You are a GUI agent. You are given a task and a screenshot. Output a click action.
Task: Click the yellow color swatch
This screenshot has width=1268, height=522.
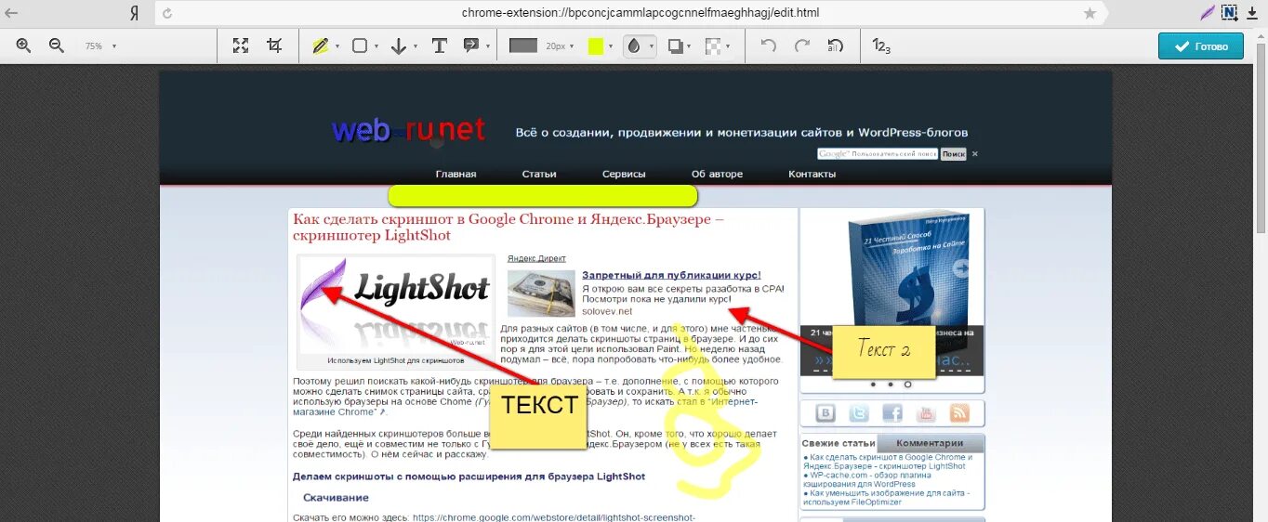[596, 46]
